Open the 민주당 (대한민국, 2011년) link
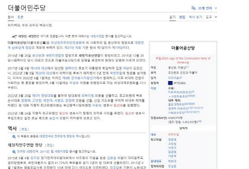The width and height of the screenshot is (249, 169). click(x=33, y=152)
